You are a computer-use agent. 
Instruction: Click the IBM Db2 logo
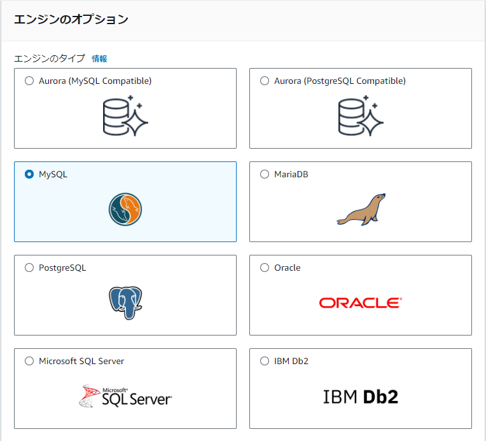tap(361, 397)
